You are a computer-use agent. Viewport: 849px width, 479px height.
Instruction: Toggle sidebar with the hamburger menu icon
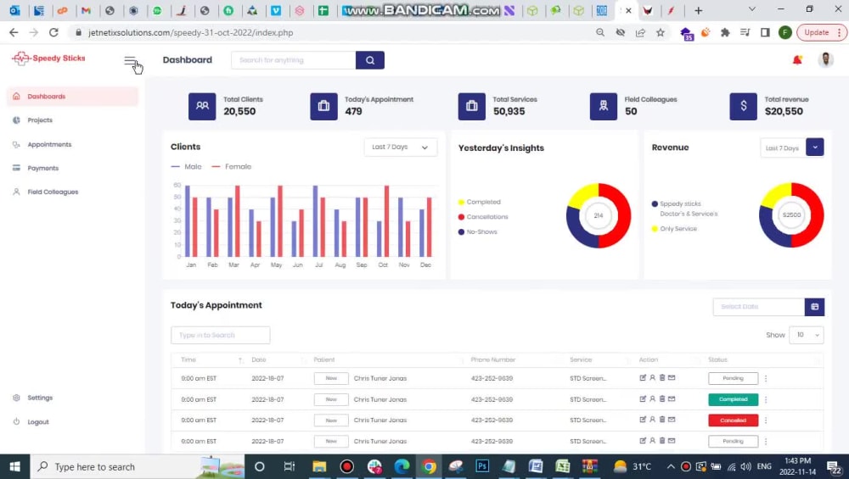(x=129, y=60)
